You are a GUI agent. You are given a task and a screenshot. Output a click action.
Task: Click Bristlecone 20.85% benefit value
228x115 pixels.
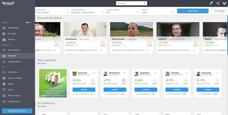click(x=71, y=43)
